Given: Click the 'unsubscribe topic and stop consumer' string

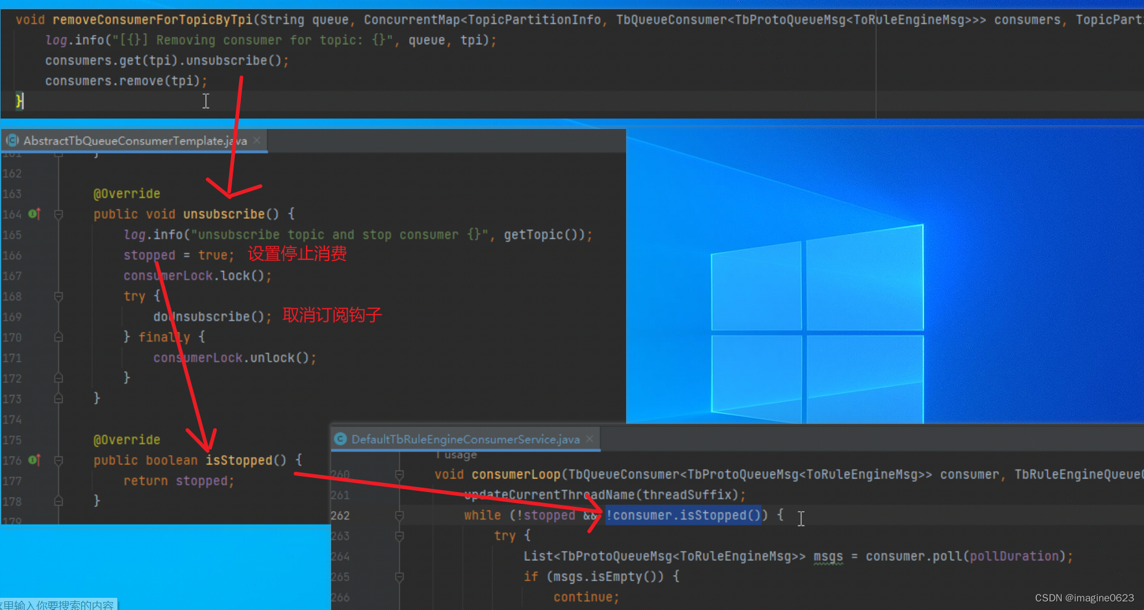Looking at the screenshot, I should [340, 235].
